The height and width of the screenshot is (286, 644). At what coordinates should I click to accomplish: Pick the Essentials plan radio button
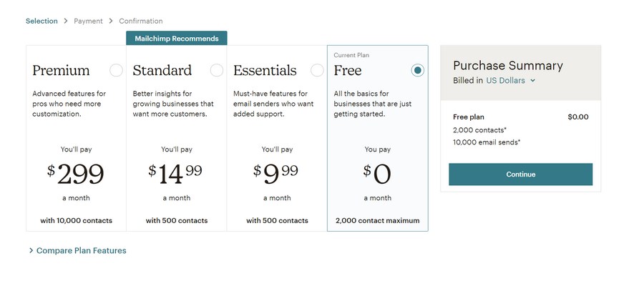[x=317, y=70]
